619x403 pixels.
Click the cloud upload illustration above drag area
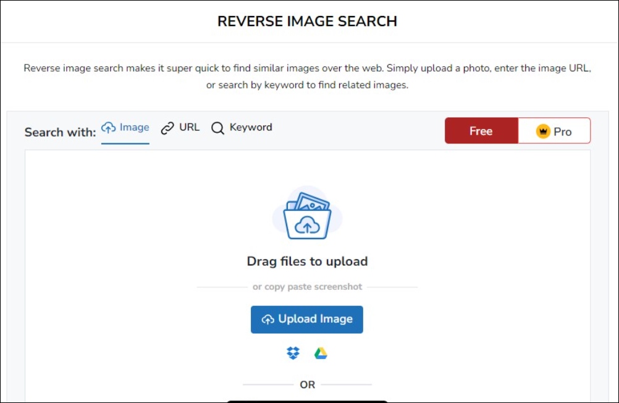click(x=307, y=213)
